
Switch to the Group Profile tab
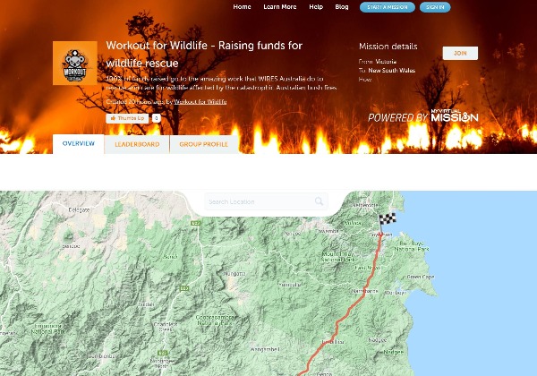pyautogui.click(x=204, y=144)
